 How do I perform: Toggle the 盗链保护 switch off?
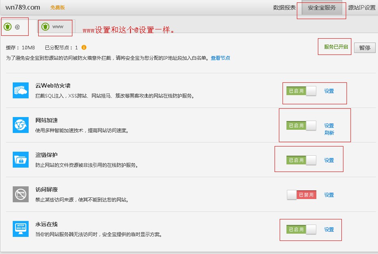point(301,160)
